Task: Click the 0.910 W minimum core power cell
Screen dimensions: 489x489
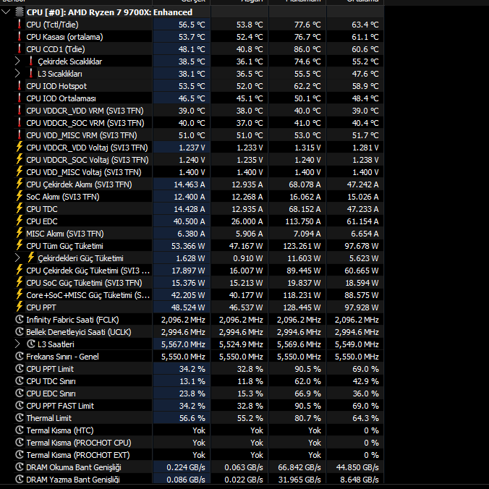Action: coord(239,258)
